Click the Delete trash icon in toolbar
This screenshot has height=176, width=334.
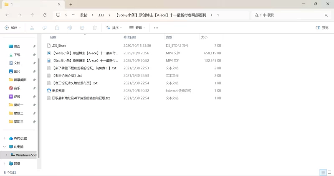coord(95,28)
